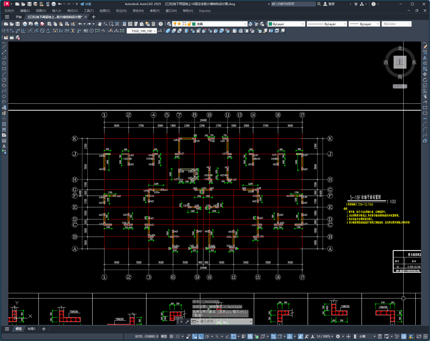430x341 pixels.
Task: Click the 模型 model space button in status bar
Action: (x=164, y=336)
